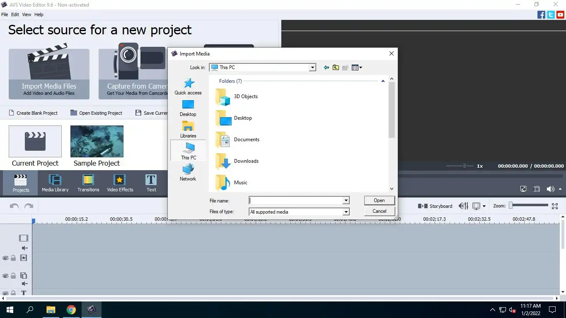Image resolution: width=566 pixels, height=318 pixels.
Task: Select Quick access in places bar
Action: pyautogui.click(x=188, y=87)
